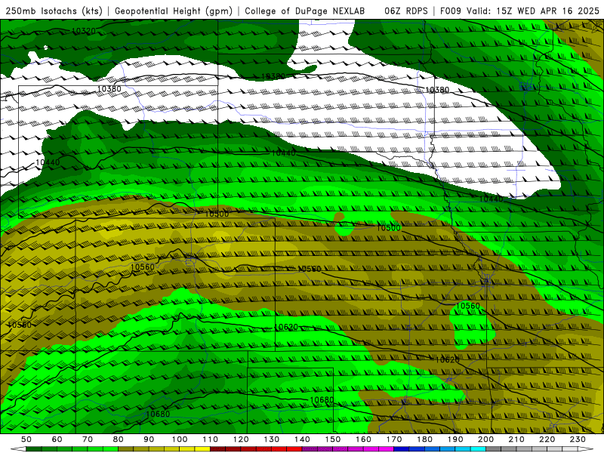The image size is (604, 453).
Task: Click the 10320 height contour label
Action: pos(84,31)
